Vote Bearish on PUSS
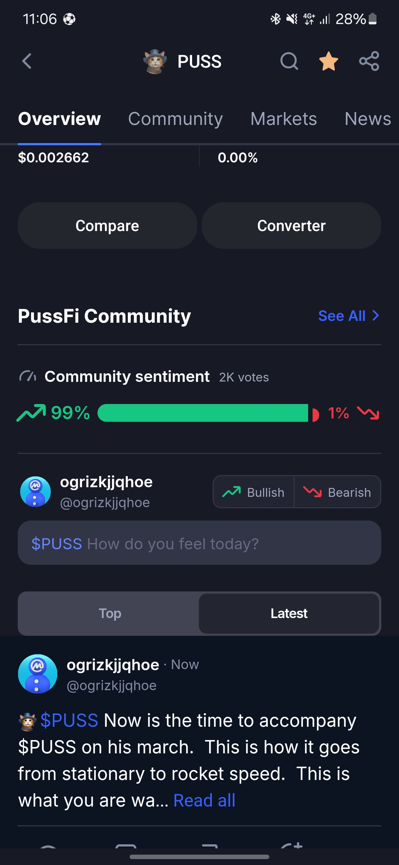This screenshot has height=865, width=399. coord(337,492)
